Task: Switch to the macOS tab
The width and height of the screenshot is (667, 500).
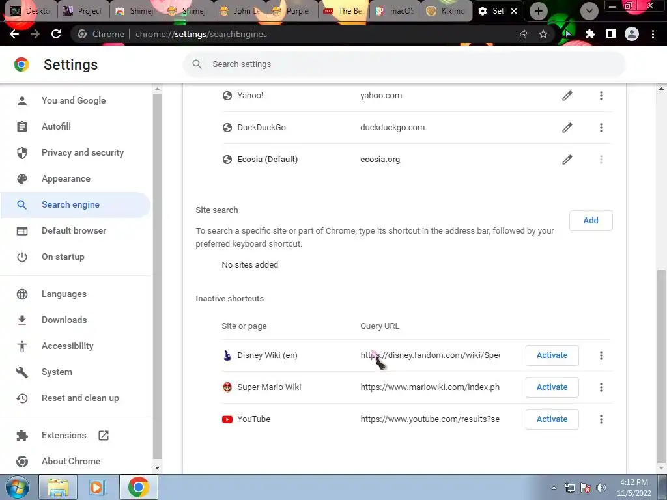Action: pos(395,11)
